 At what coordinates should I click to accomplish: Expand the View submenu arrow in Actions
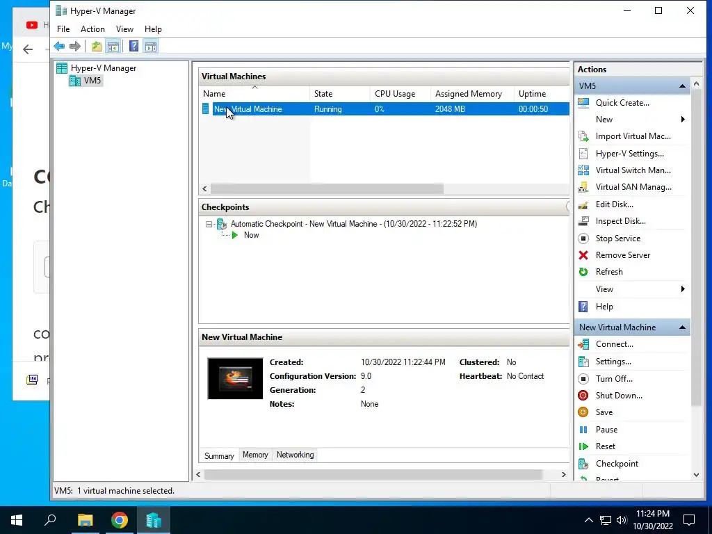coord(683,289)
